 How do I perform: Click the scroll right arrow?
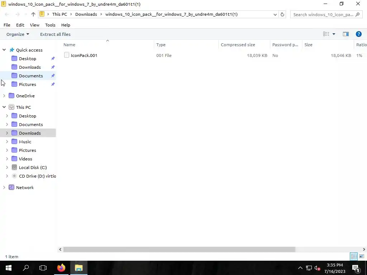pos(364,249)
